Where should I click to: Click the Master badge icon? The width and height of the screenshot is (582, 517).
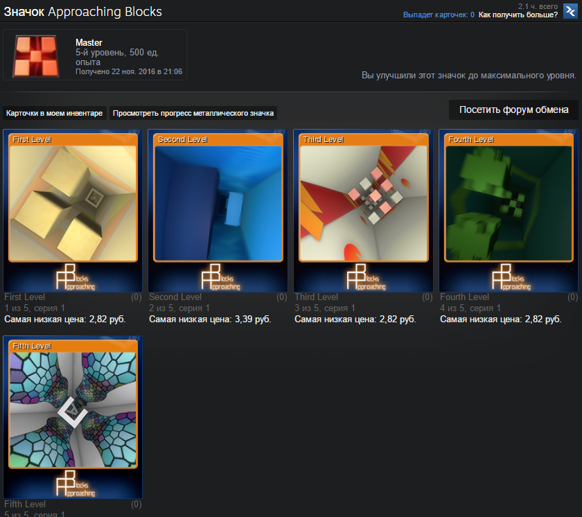pos(36,55)
